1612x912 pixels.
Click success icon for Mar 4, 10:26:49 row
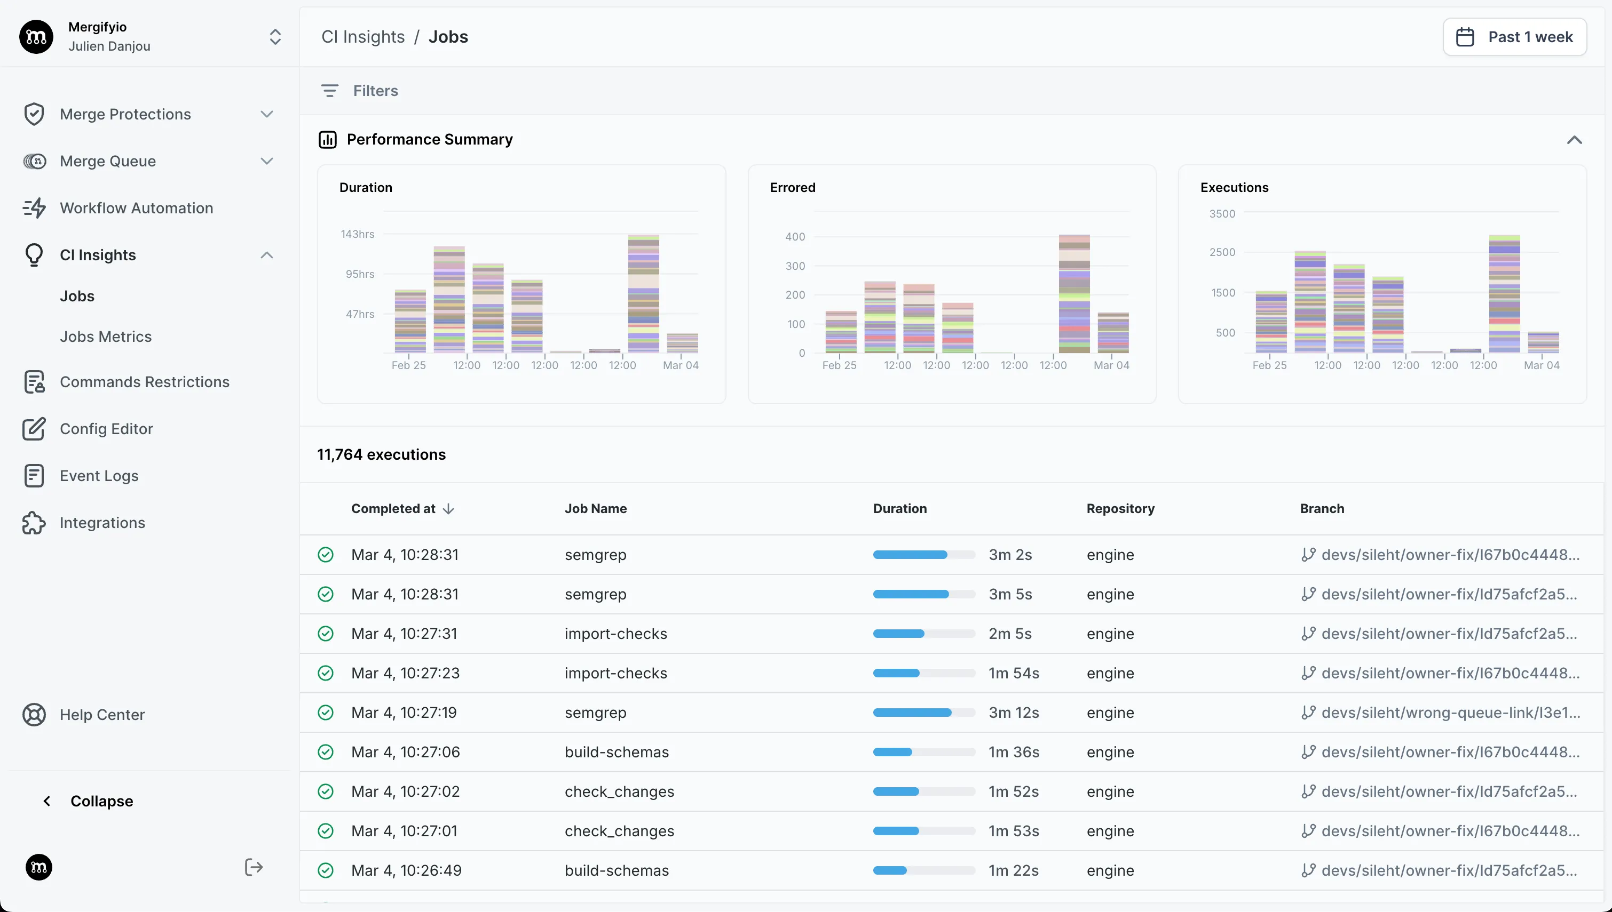click(325, 870)
